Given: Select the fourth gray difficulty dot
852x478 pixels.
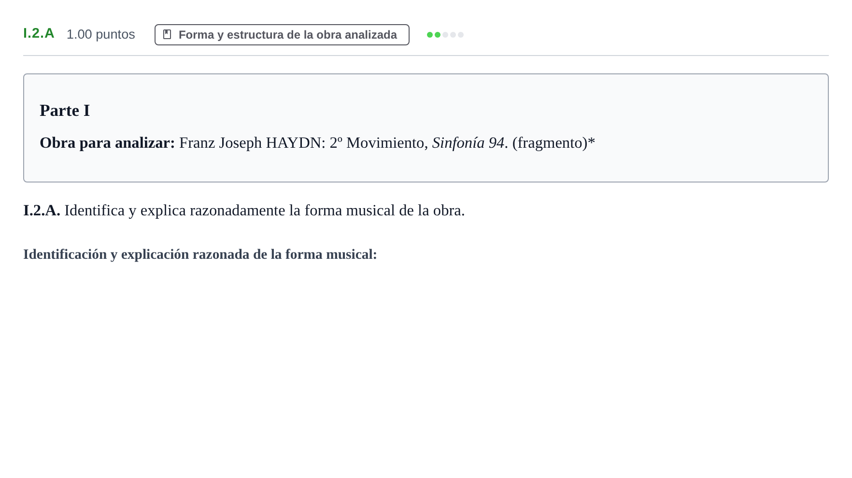Looking at the screenshot, I should (453, 35).
